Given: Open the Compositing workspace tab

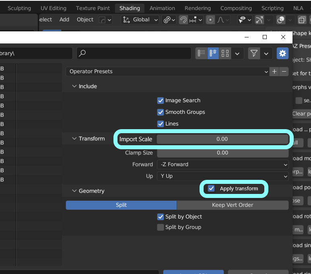Looking at the screenshot, I should point(236,8).
